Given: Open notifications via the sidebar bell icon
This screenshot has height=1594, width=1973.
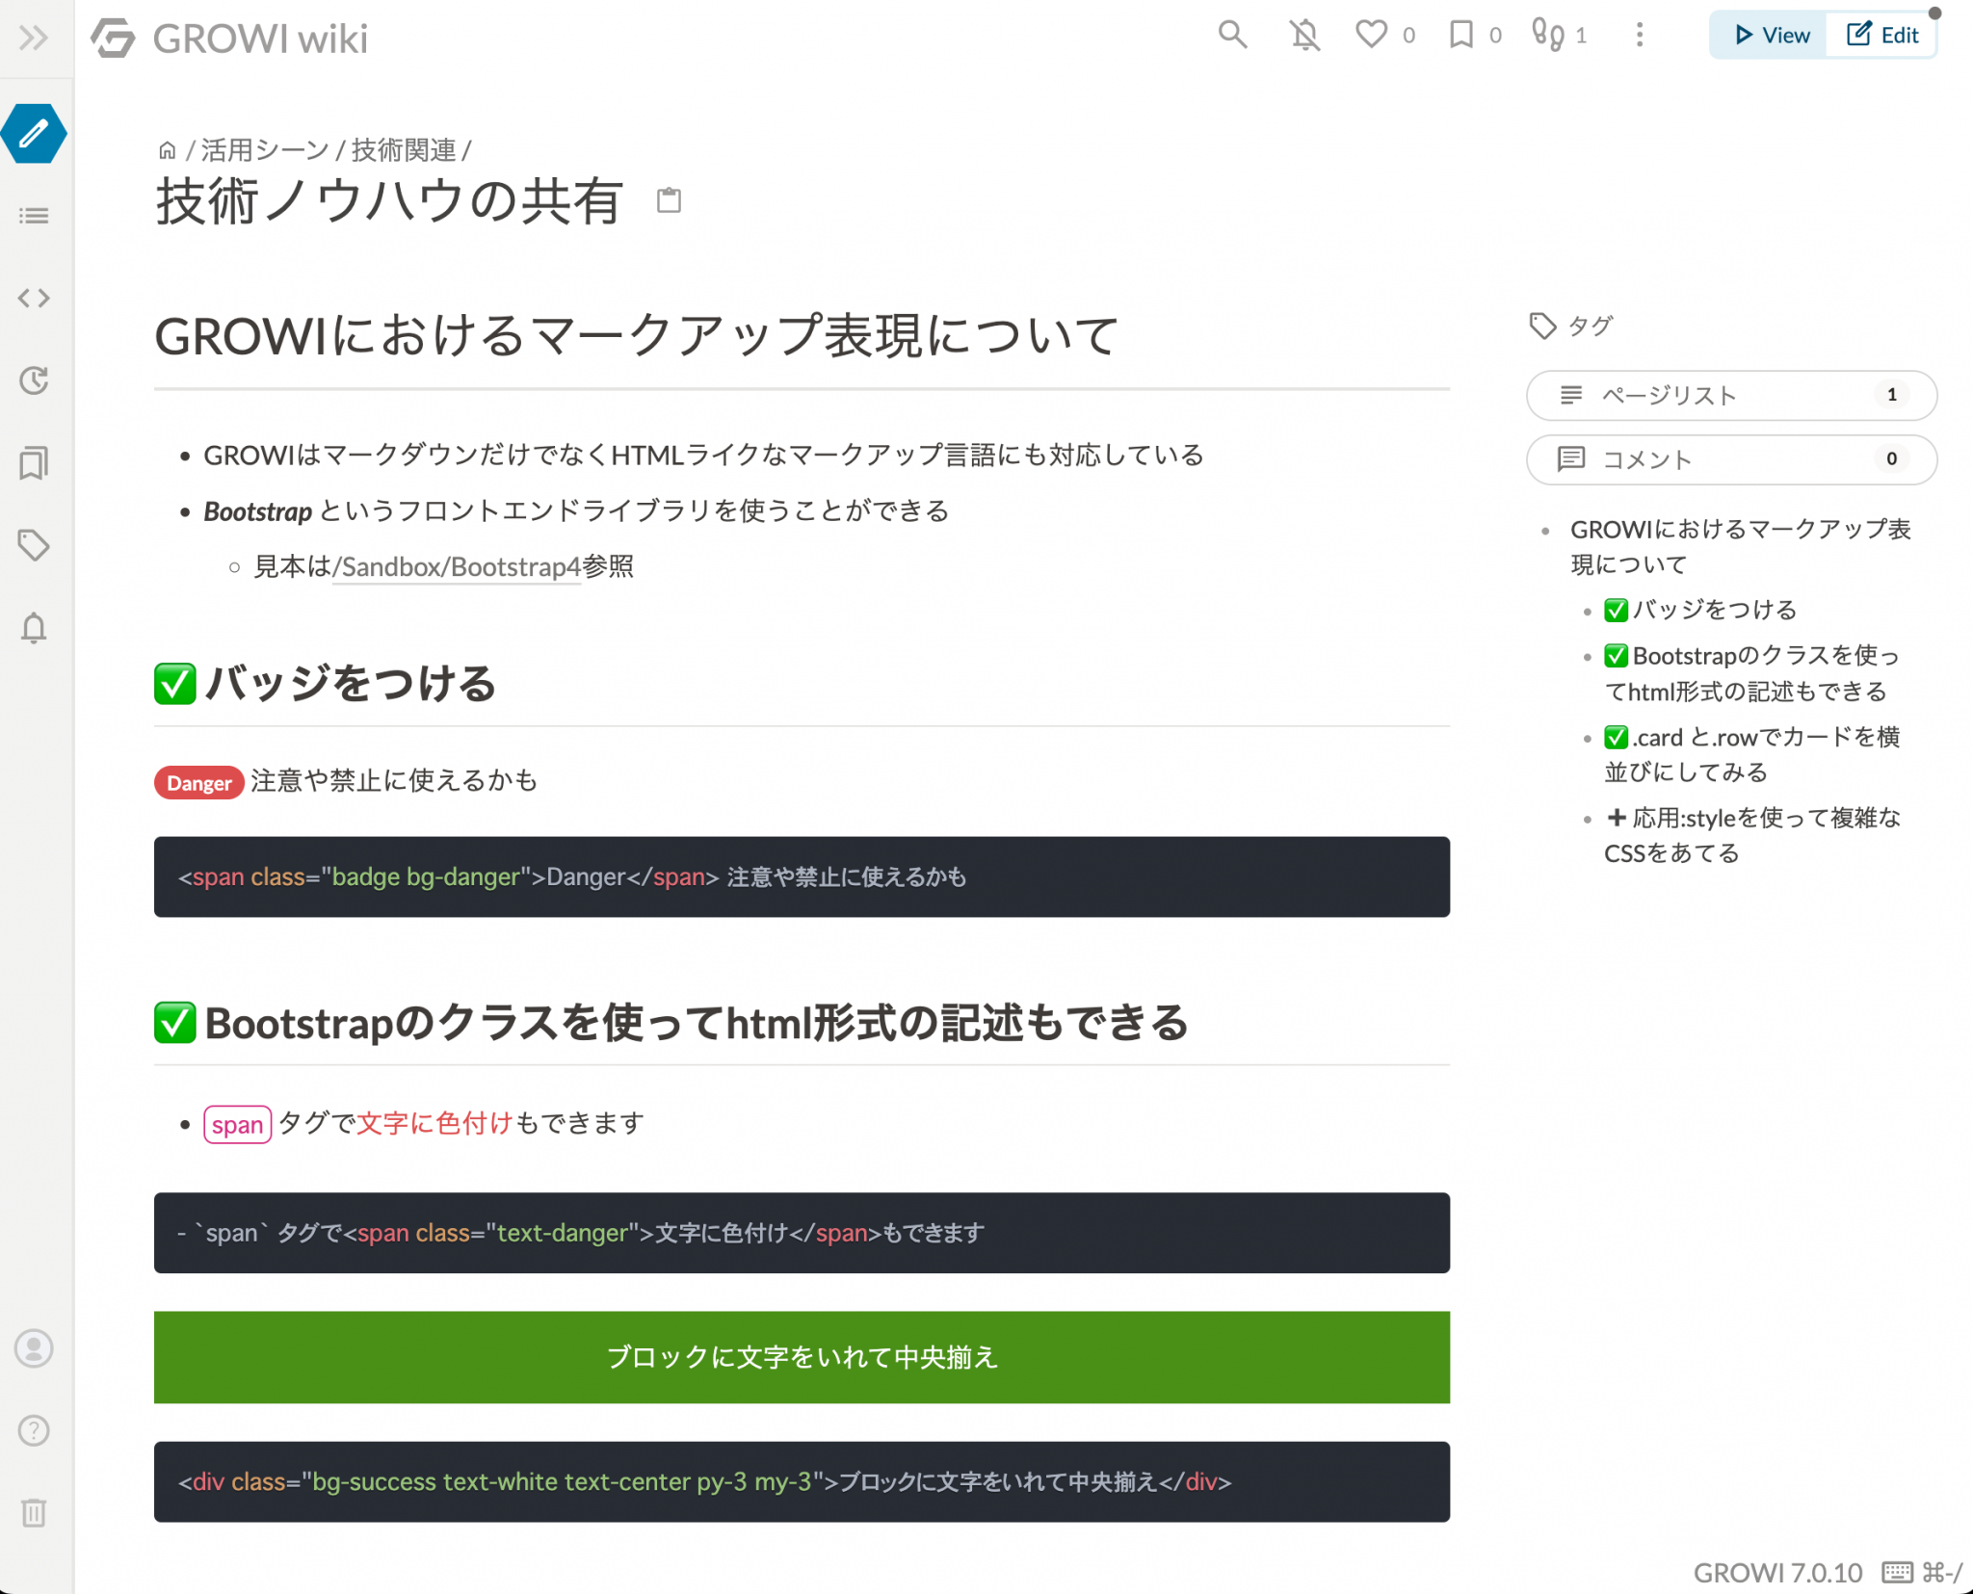Looking at the screenshot, I should tap(34, 628).
